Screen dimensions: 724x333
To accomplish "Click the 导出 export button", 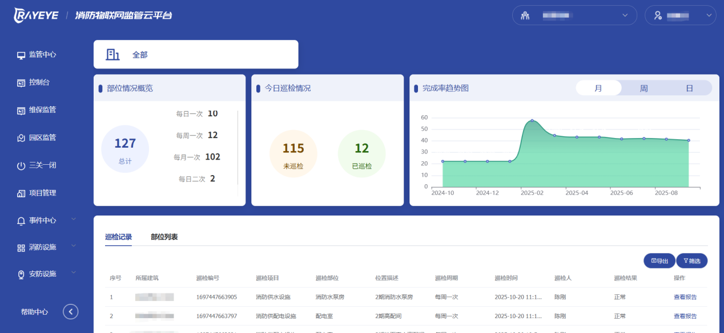I will pos(659,261).
